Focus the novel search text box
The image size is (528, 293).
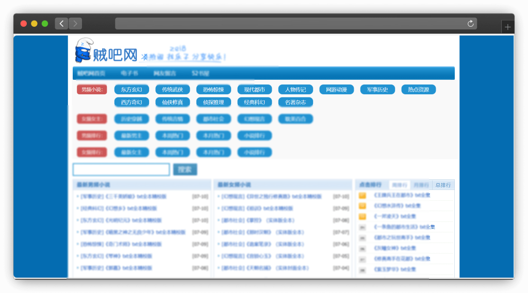(121, 169)
